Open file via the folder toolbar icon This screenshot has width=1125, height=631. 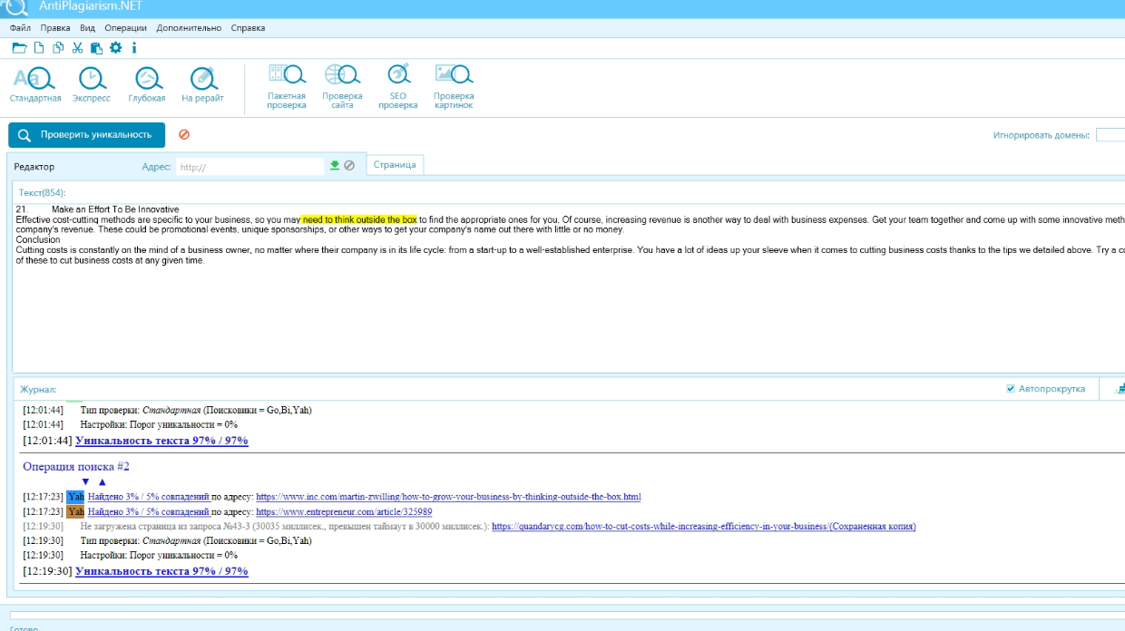point(19,48)
